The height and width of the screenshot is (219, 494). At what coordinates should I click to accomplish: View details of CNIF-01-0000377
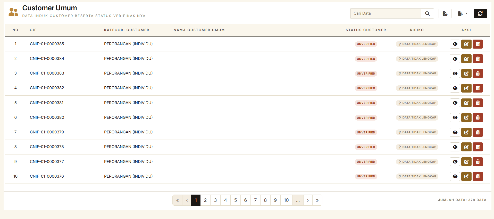455,162
